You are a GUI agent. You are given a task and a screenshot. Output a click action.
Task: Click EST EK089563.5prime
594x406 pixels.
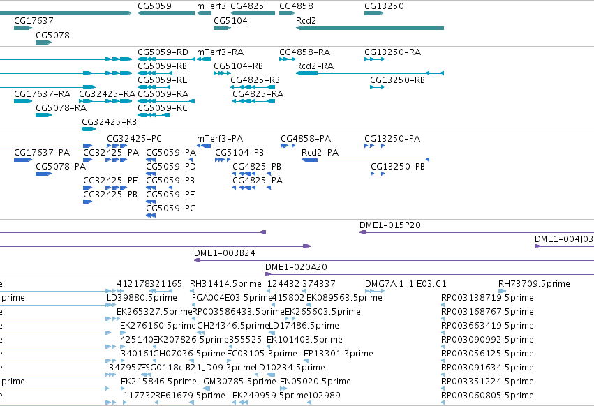coord(344,298)
